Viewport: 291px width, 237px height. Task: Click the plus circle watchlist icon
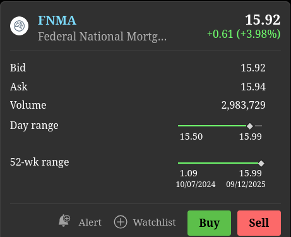click(x=121, y=222)
